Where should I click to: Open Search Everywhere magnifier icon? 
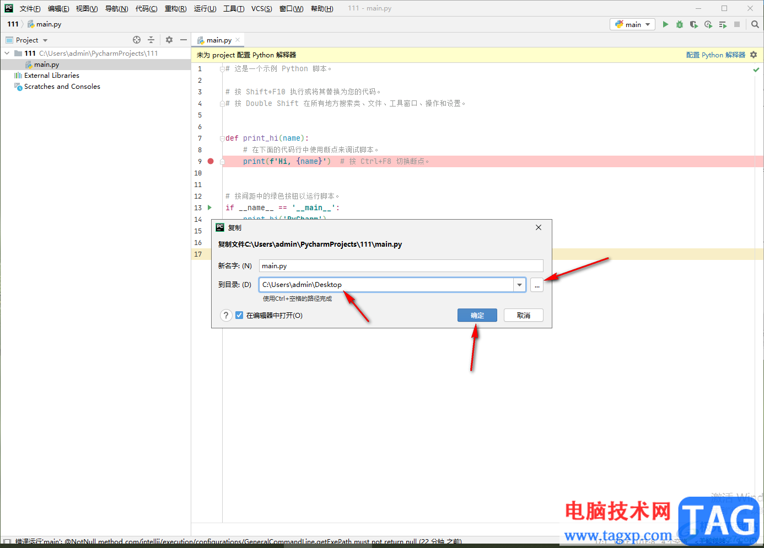point(755,24)
